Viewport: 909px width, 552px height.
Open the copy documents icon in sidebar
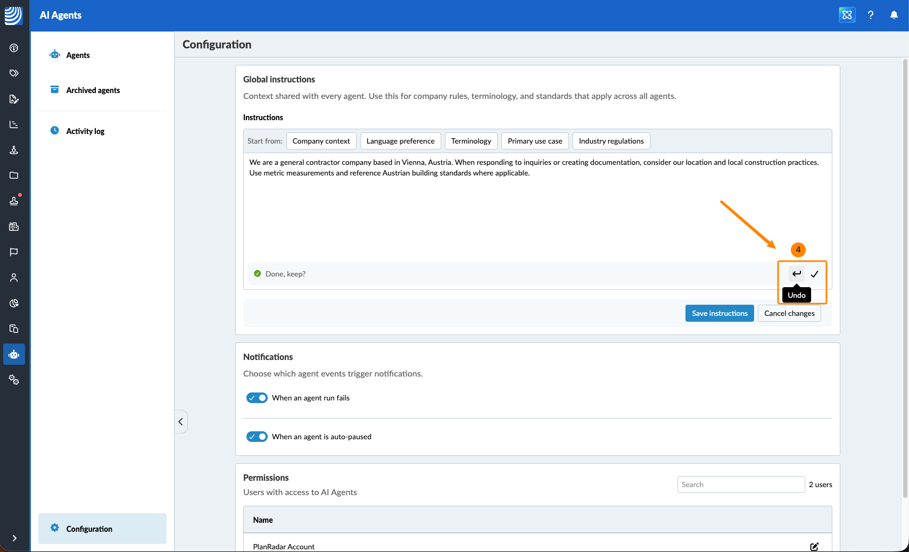pos(14,329)
